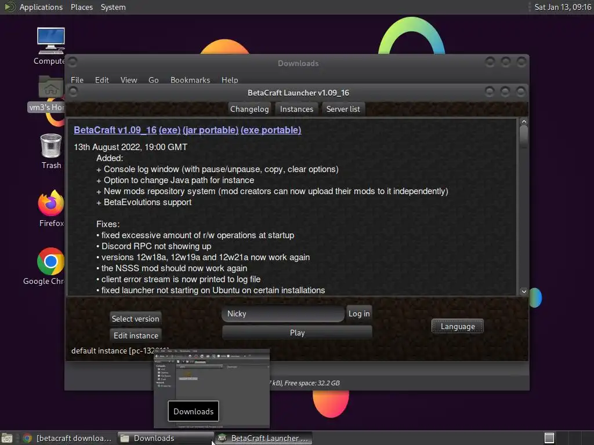Click the Select version button
Viewport: 594px width, 445px height.
tap(135, 319)
